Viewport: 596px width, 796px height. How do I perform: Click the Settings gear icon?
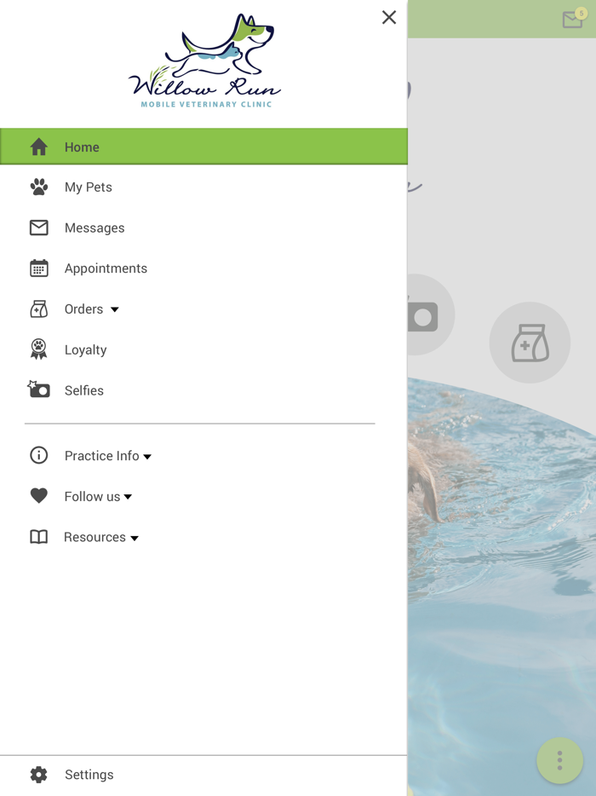click(x=39, y=774)
